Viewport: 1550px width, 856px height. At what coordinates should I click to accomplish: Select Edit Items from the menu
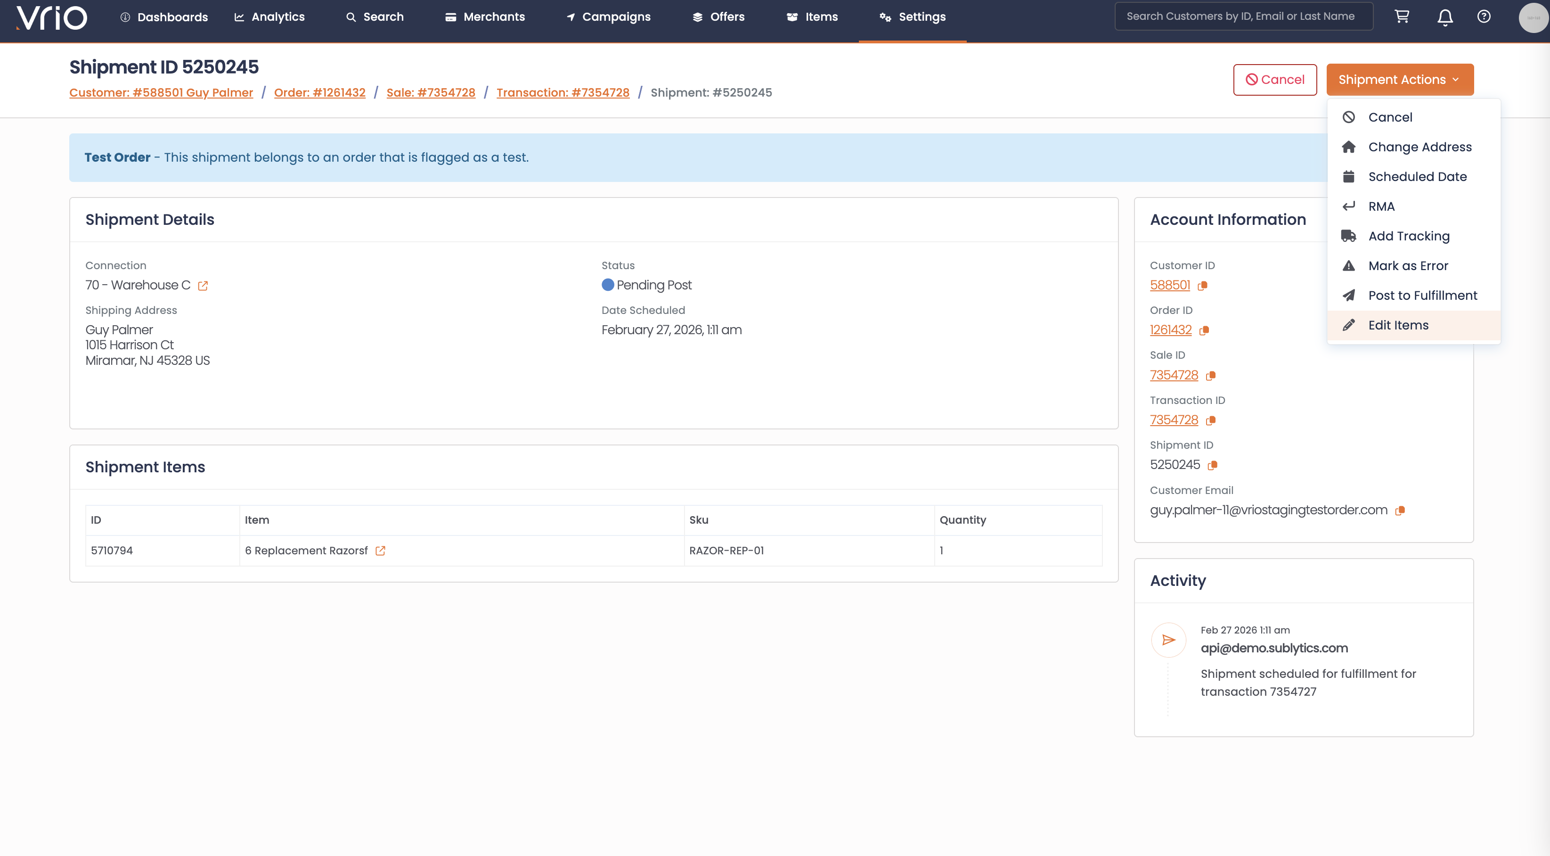(x=1398, y=325)
